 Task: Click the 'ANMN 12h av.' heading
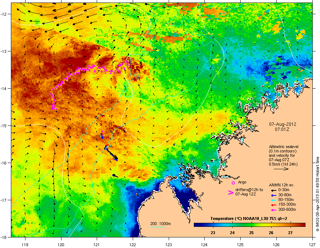tap(281, 185)
